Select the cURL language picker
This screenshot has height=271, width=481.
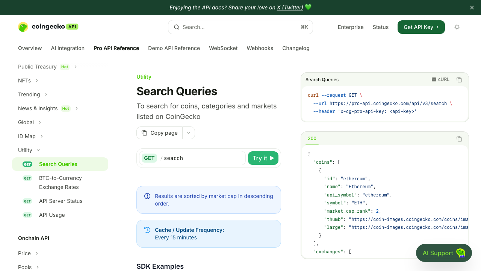(440, 79)
